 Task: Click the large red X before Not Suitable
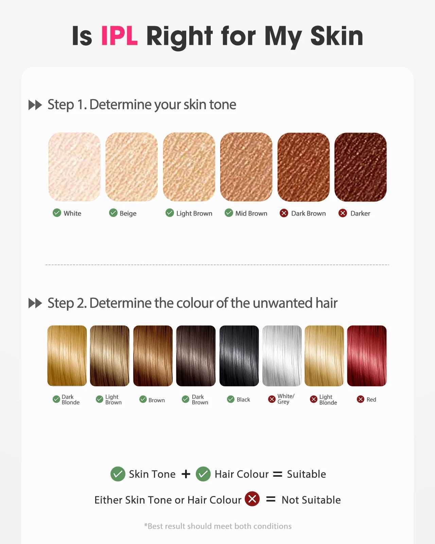pyautogui.click(x=252, y=499)
